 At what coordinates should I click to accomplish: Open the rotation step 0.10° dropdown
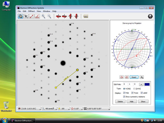click(x=77, y=109)
